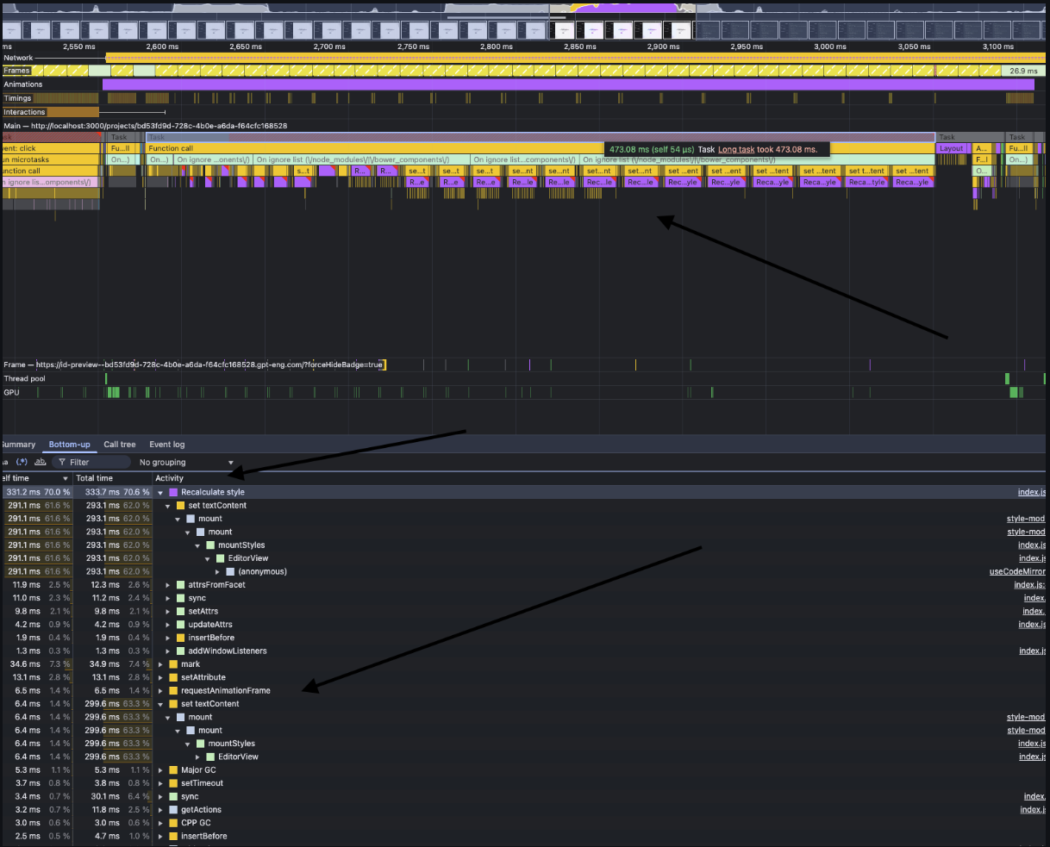
Task: Select the Thread pool track label
Action: point(25,379)
